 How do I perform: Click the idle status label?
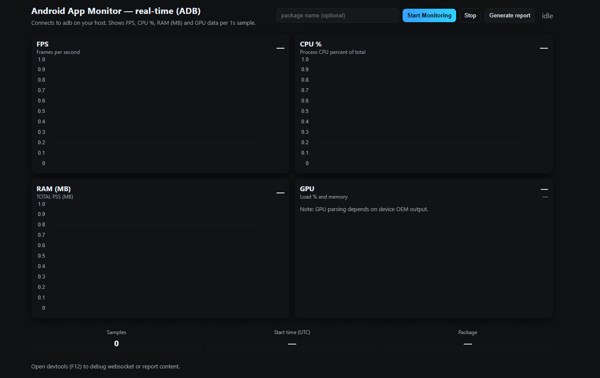(x=547, y=15)
